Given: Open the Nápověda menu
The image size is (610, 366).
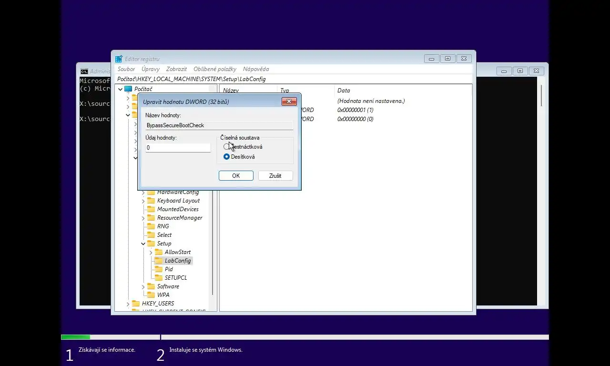Looking at the screenshot, I should pos(256,69).
